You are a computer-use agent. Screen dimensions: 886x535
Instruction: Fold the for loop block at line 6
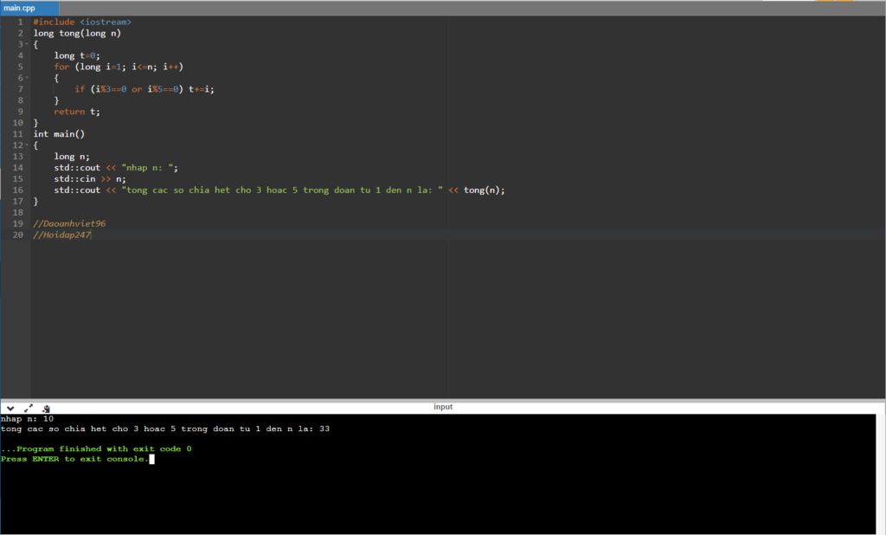point(27,78)
